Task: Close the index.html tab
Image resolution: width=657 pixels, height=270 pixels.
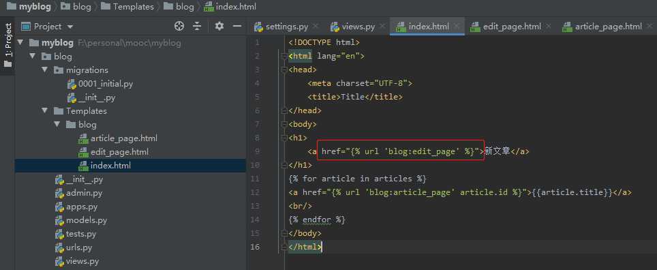Action: coord(457,27)
